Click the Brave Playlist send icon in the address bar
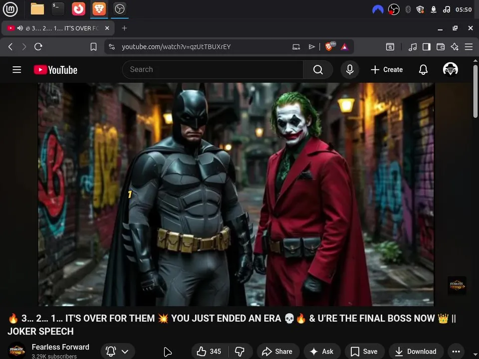 [311, 47]
